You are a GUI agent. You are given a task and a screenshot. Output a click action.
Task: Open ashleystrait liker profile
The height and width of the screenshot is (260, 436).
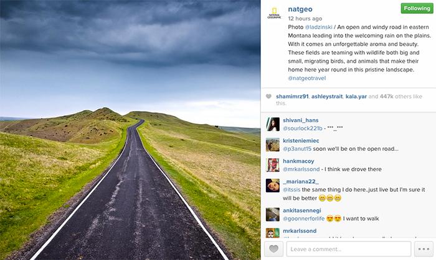327,96
